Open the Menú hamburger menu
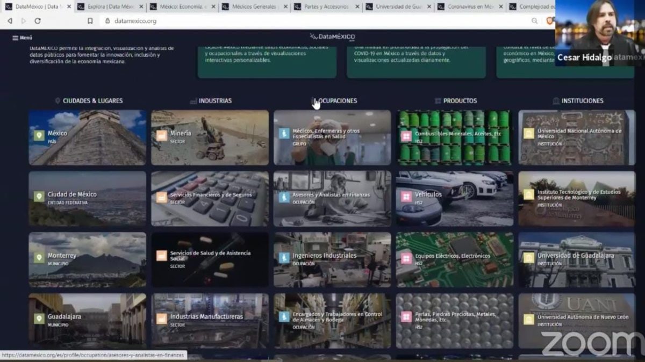Viewport: 645px width, 362px height. (x=22, y=38)
